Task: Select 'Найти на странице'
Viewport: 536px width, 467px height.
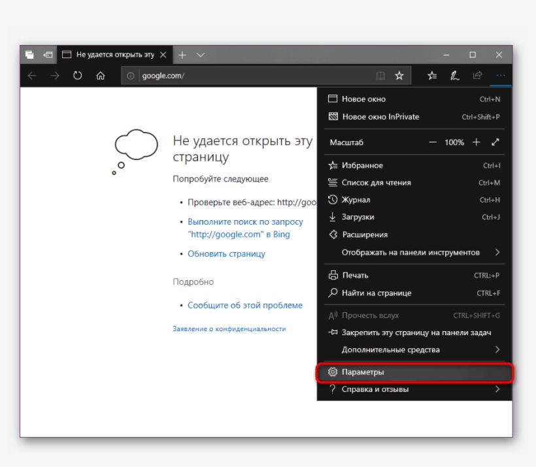Action: pos(414,293)
